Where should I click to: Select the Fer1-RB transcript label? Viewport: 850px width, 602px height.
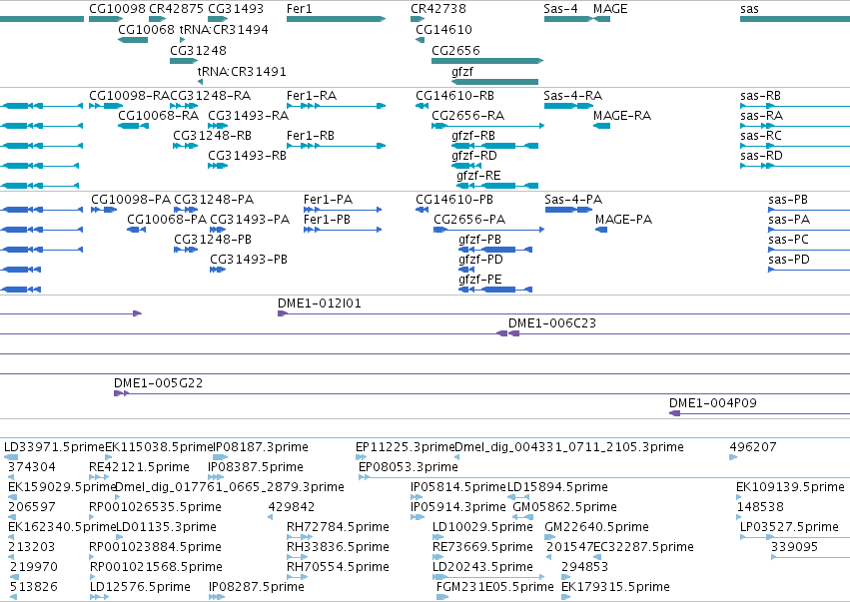(311, 136)
